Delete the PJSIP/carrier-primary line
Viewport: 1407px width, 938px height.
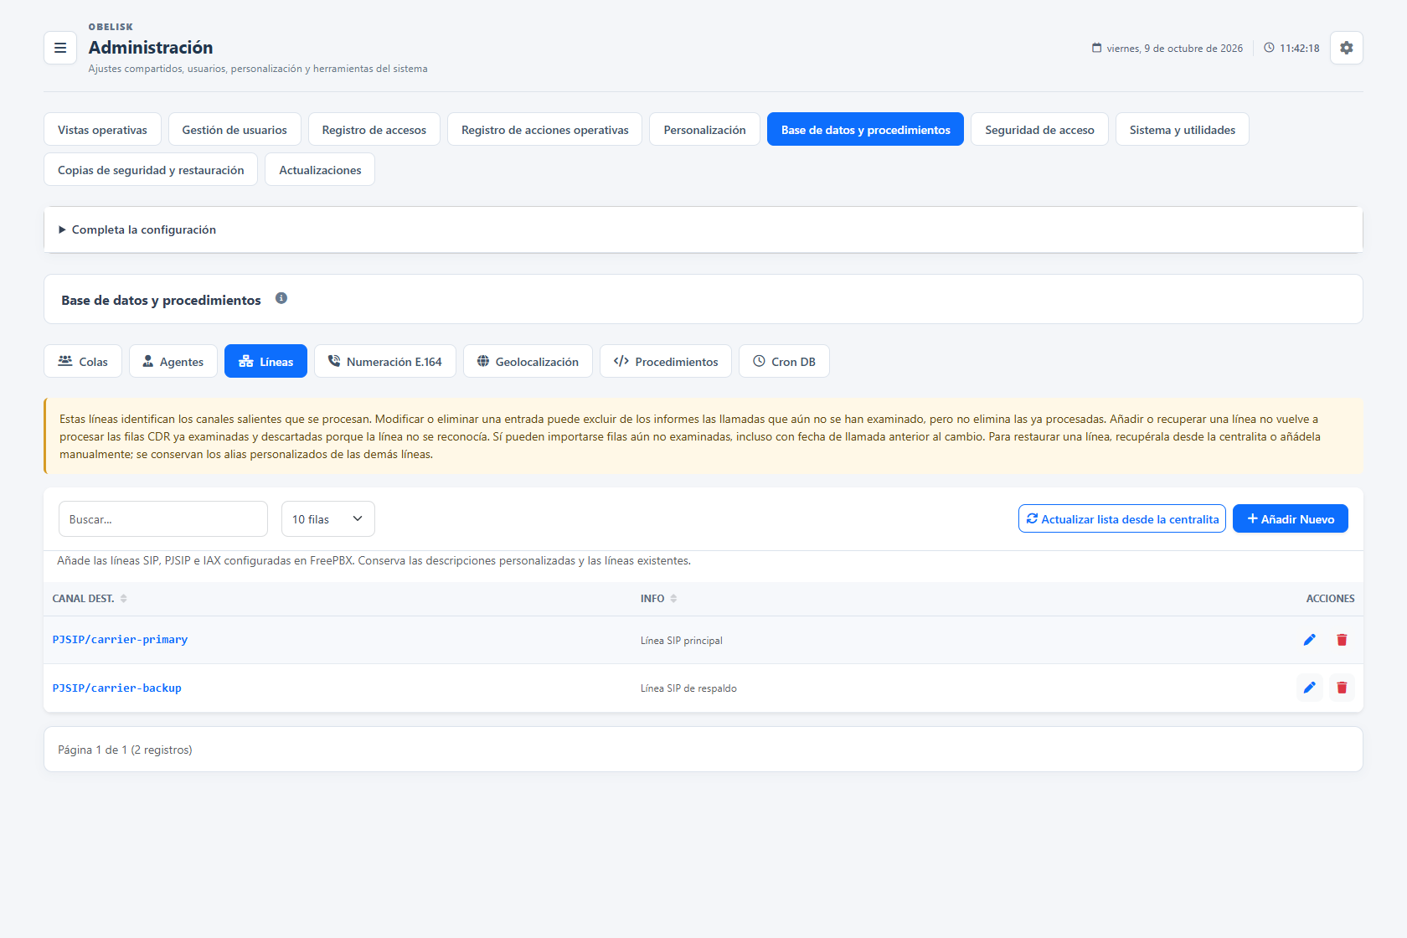click(x=1342, y=640)
